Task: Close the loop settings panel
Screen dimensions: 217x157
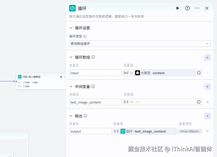Action: point(207,8)
